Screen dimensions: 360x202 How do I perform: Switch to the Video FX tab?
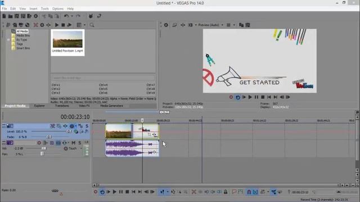tap(84, 106)
